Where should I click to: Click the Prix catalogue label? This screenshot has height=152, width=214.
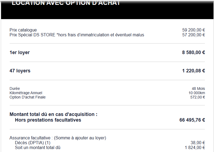pyautogui.click(x=23, y=30)
